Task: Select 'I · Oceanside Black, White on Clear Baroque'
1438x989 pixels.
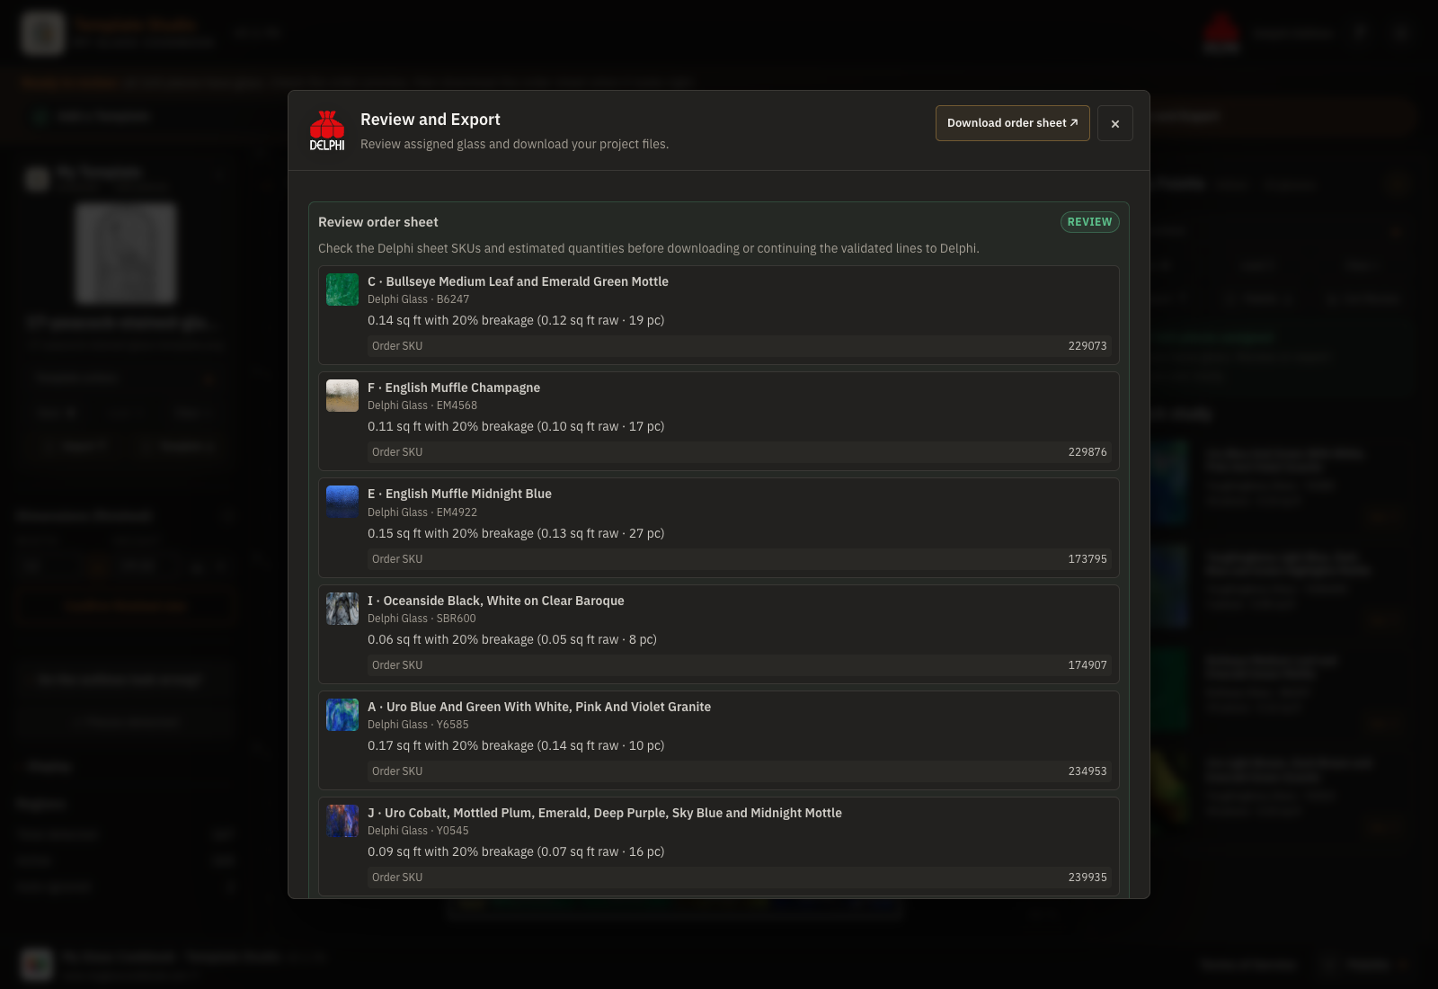Action: [x=496, y=601]
